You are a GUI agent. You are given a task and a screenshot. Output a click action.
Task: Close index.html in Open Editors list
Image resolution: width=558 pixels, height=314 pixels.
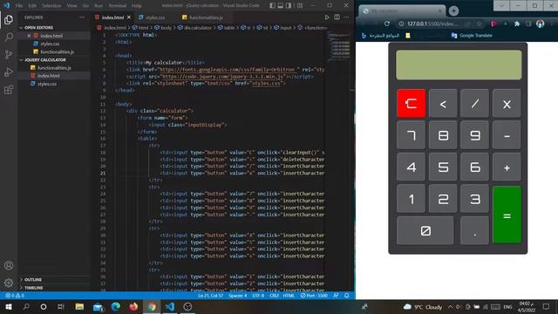(x=29, y=36)
